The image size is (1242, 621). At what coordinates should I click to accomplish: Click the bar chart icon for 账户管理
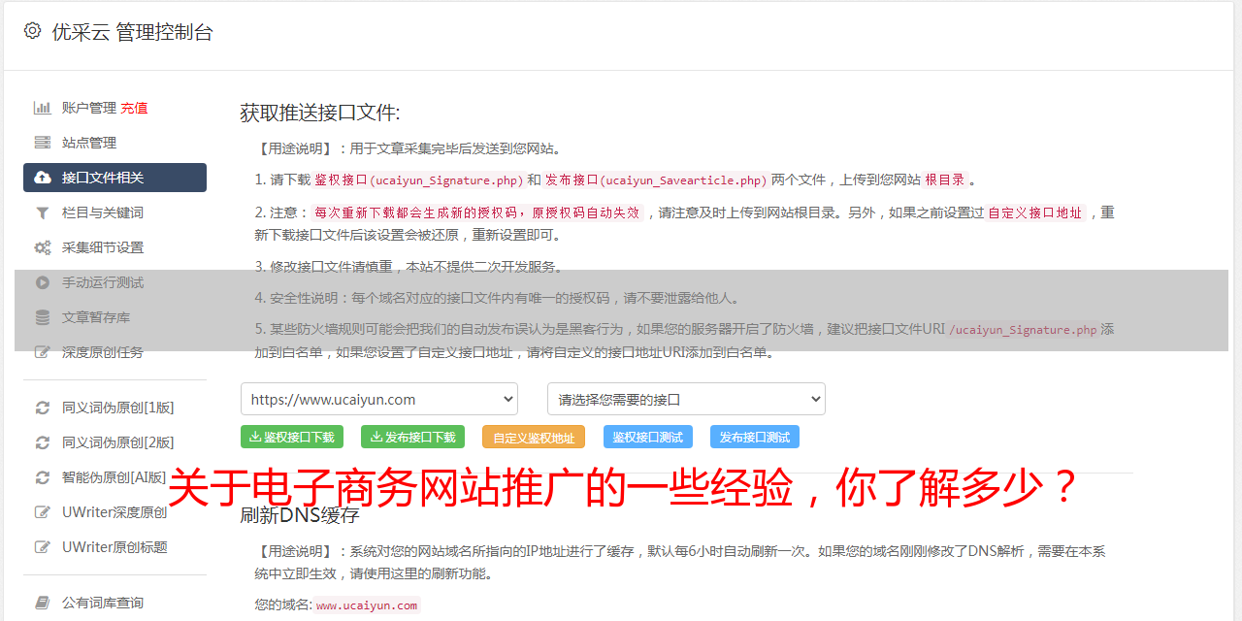coord(43,108)
